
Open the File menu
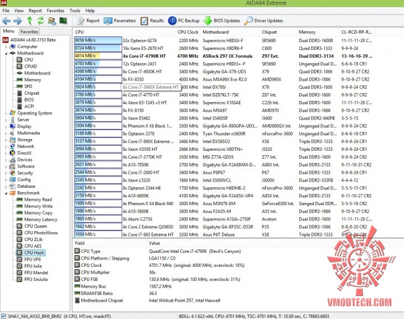click(6, 11)
